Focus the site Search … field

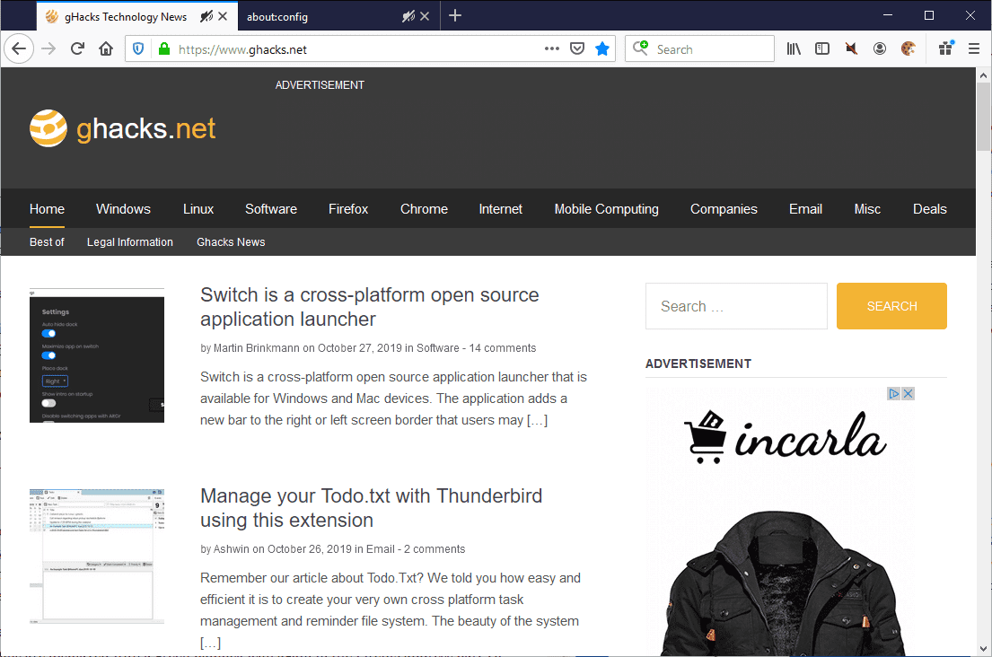coord(736,306)
